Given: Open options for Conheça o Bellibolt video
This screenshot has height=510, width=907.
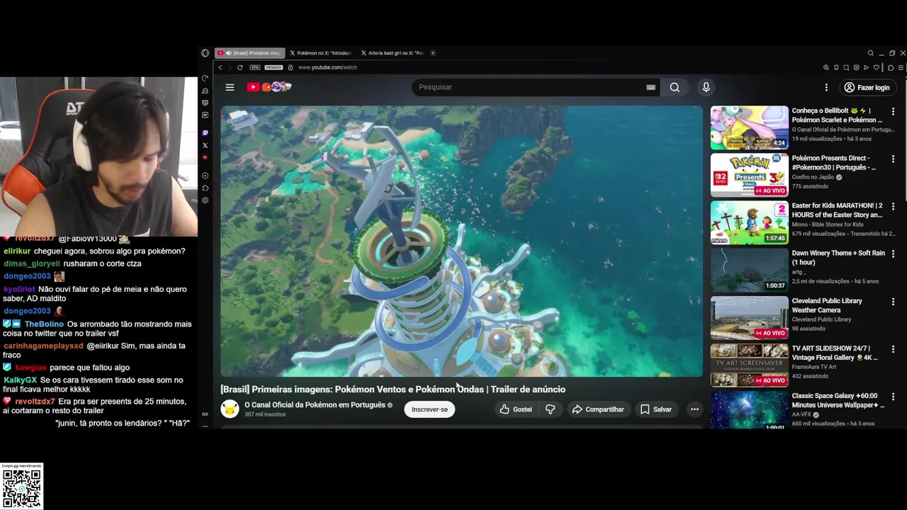Looking at the screenshot, I should (893, 111).
